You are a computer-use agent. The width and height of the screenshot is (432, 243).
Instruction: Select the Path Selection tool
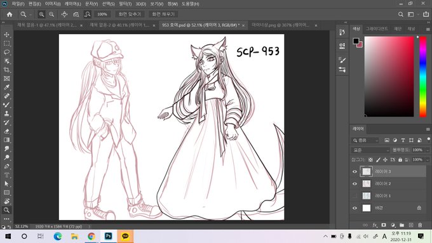[x=6, y=184]
